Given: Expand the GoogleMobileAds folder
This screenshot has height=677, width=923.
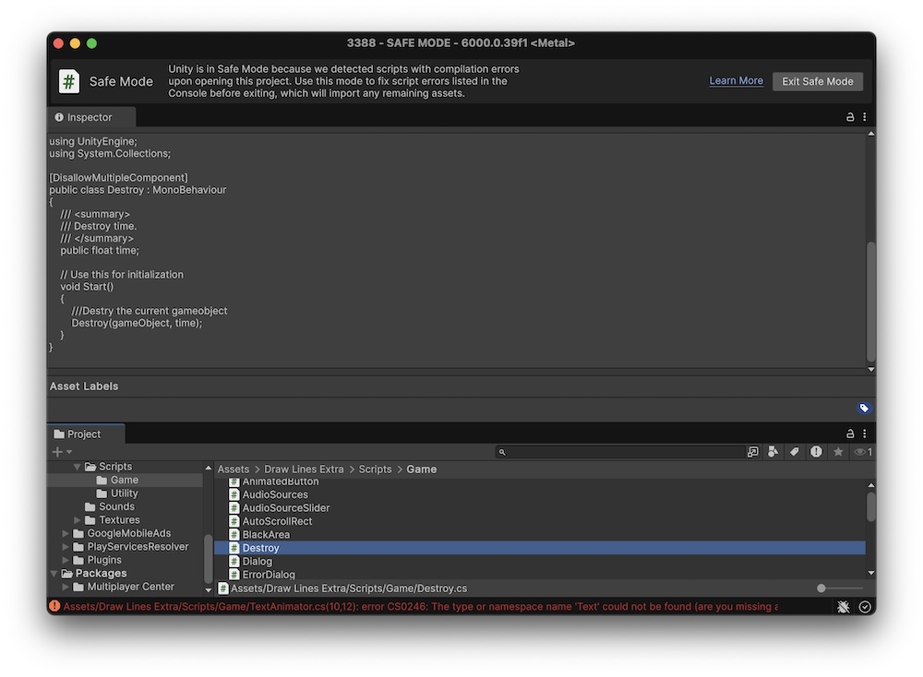Looking at the screenshot, I should (x=66, y=533).
